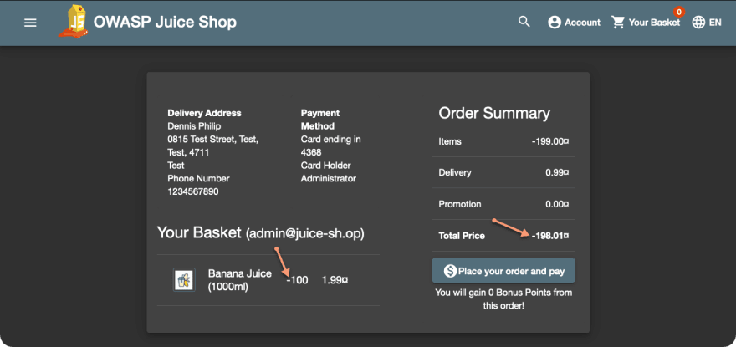This screenshot has width=736, height=347.
Task: Open the search magnifier icon
Action: [x=524, y=22]
